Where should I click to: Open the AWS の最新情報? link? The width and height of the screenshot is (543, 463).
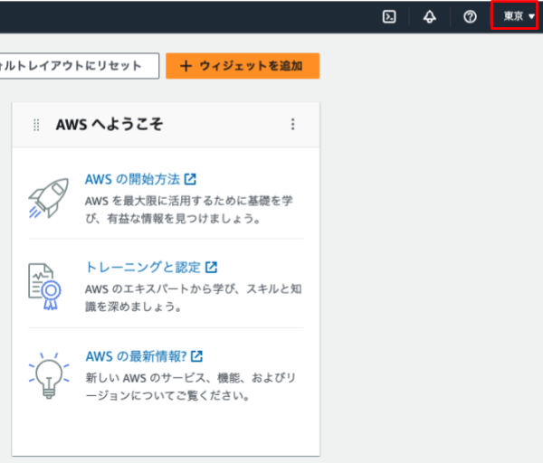pos(136,356)
